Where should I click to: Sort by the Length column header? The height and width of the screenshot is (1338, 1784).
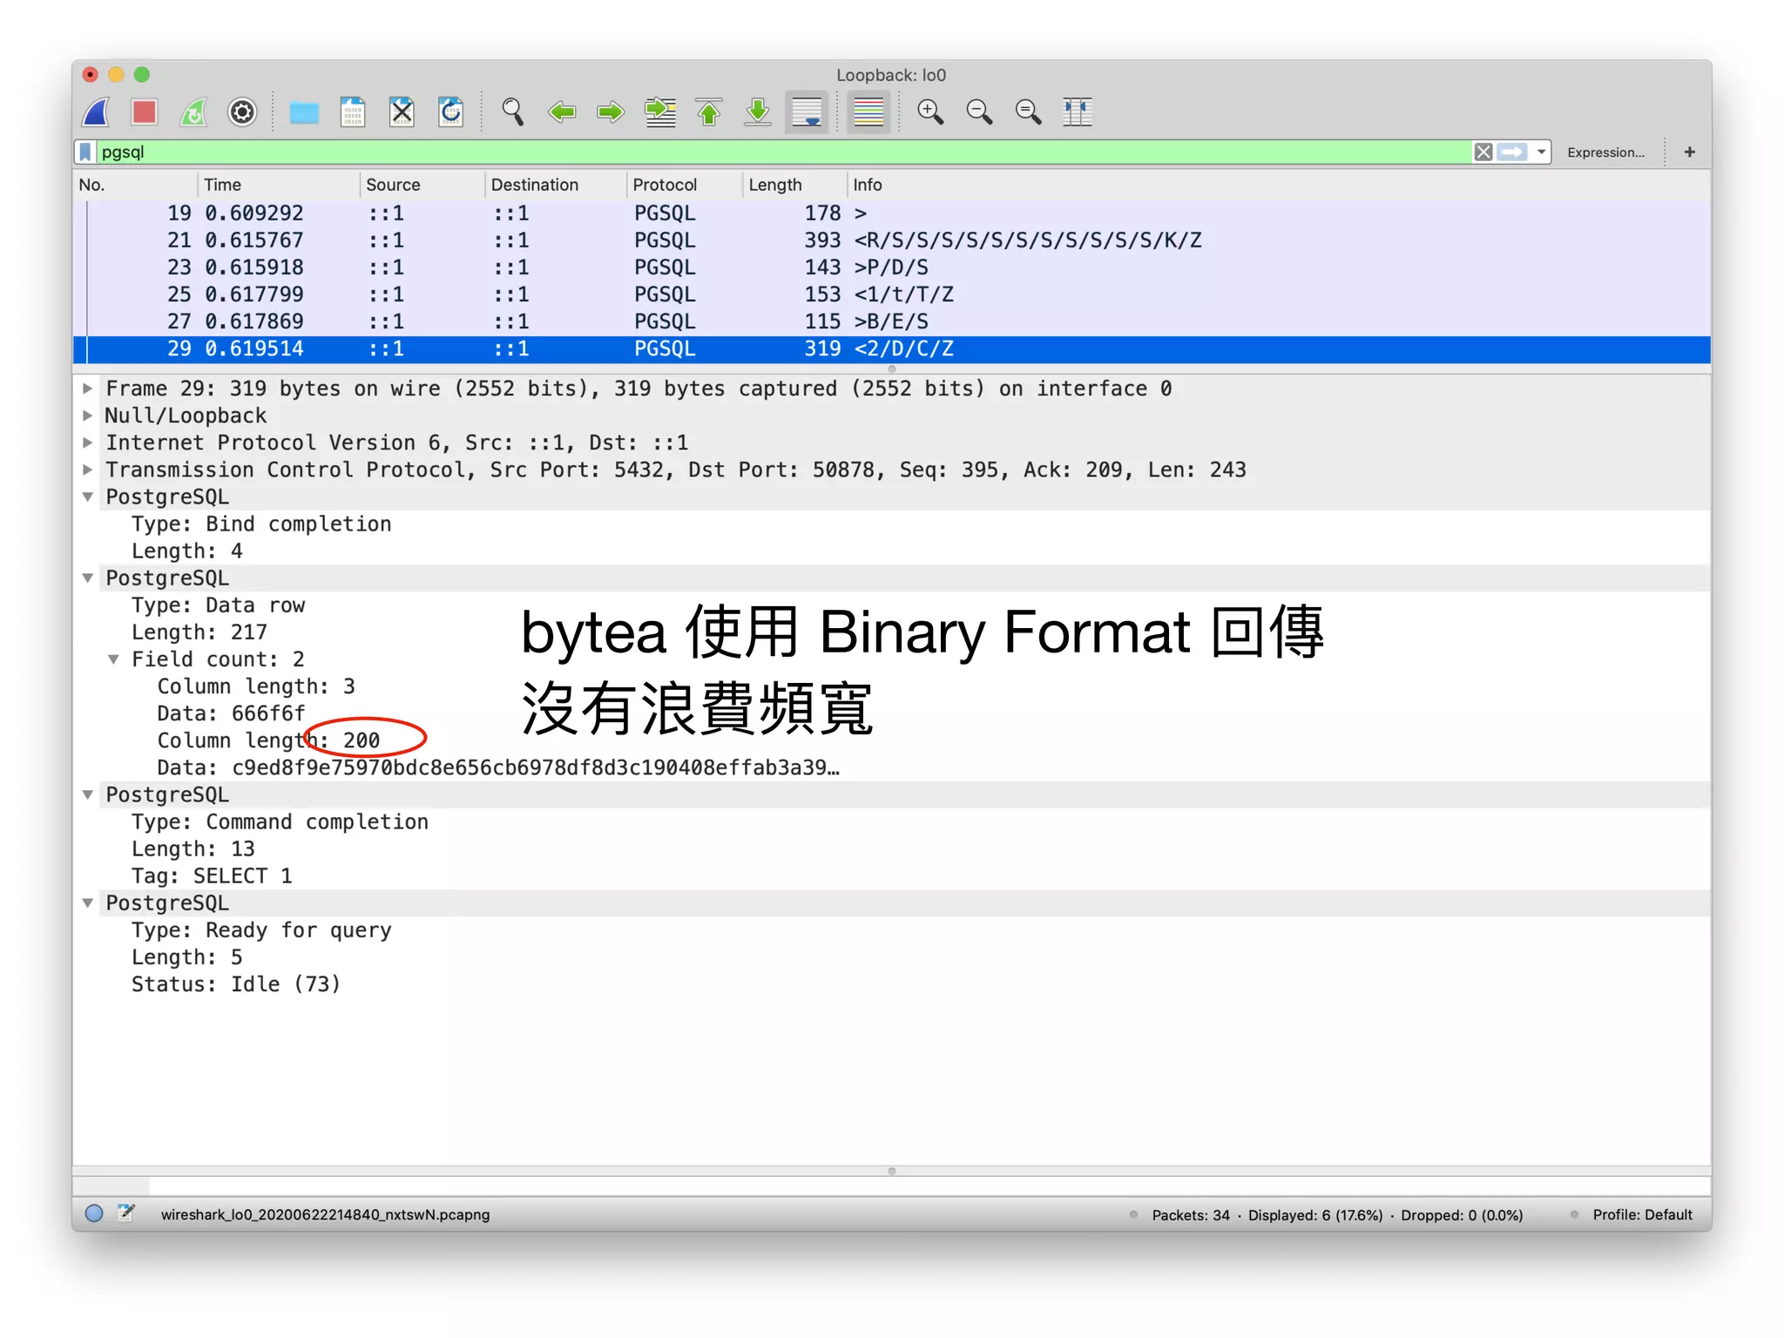(794, 185)
